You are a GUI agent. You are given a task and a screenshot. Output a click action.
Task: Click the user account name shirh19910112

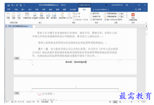coord(117,5)
